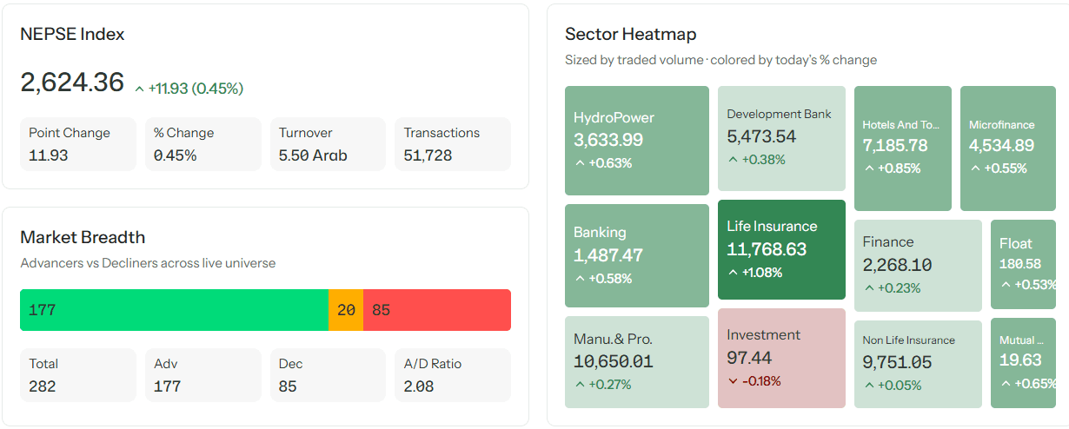Click the up arrow beside Hotels +0.85%
Image resolution: width=1069 pixels, height=429 pixels.
869,168
